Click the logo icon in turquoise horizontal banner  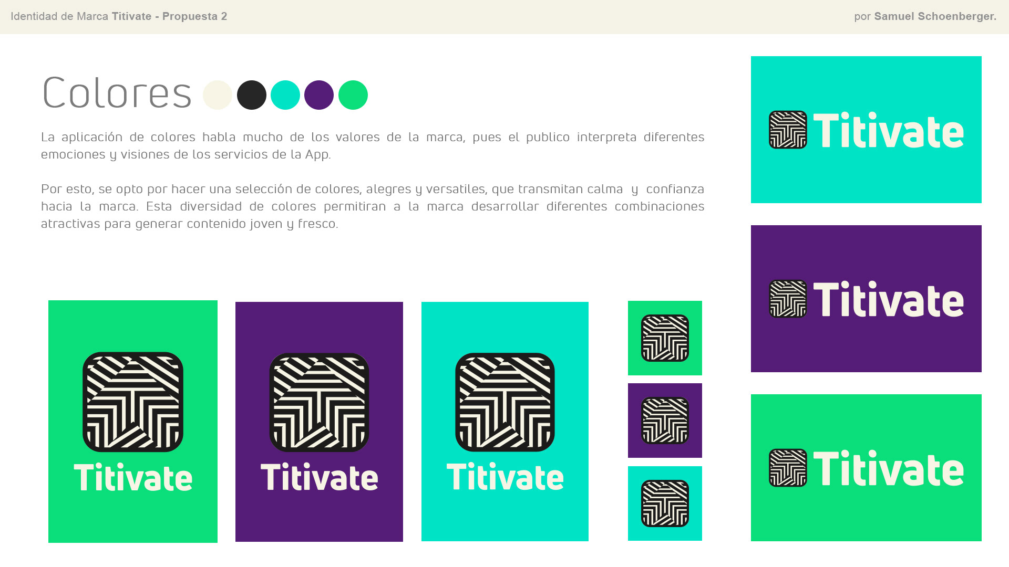[787, 130]
